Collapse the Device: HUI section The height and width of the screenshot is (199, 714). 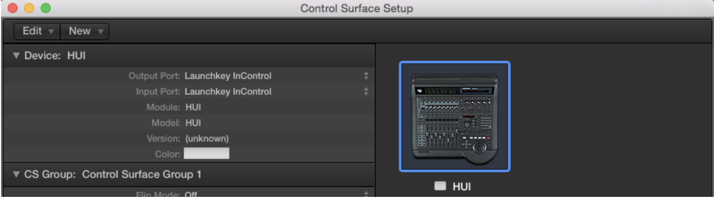click(16, 56)
